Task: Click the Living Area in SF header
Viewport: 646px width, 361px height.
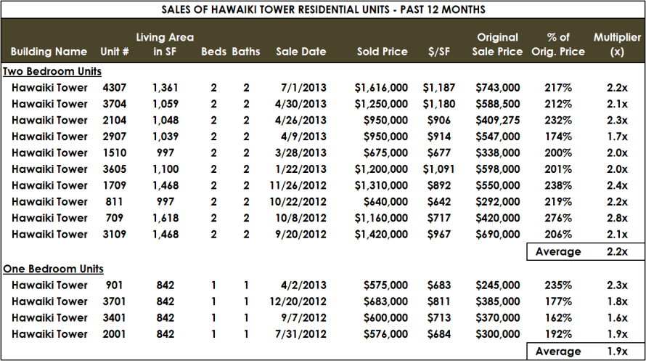Action: [165, 44]
